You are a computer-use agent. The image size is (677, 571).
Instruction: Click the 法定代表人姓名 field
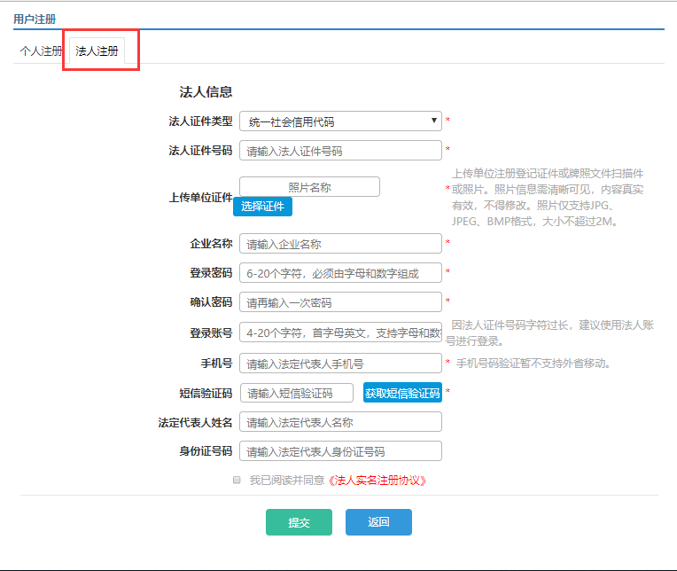coord(340,422)
